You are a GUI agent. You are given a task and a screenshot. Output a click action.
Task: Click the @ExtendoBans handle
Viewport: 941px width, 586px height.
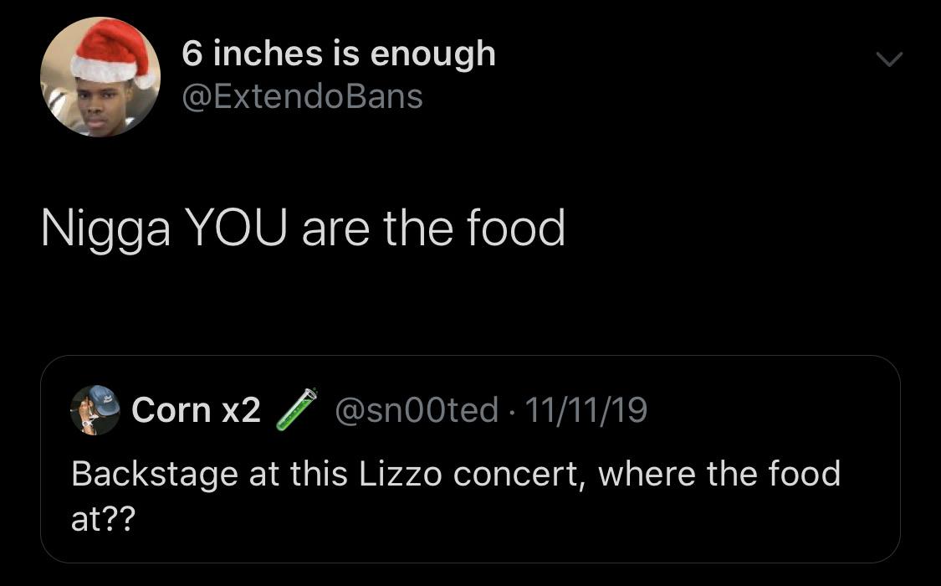tap(302, 96)
